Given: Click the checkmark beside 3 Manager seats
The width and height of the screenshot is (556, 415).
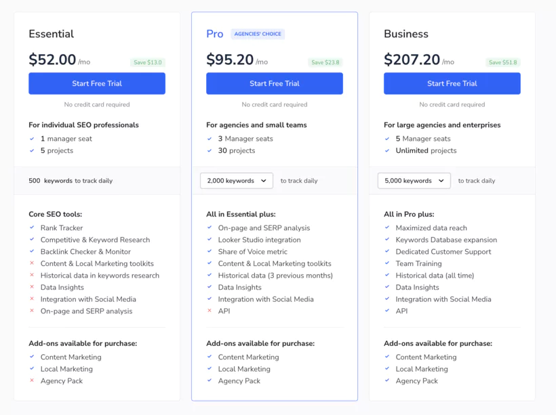Looking at the screenshot, I should [210, 139].
